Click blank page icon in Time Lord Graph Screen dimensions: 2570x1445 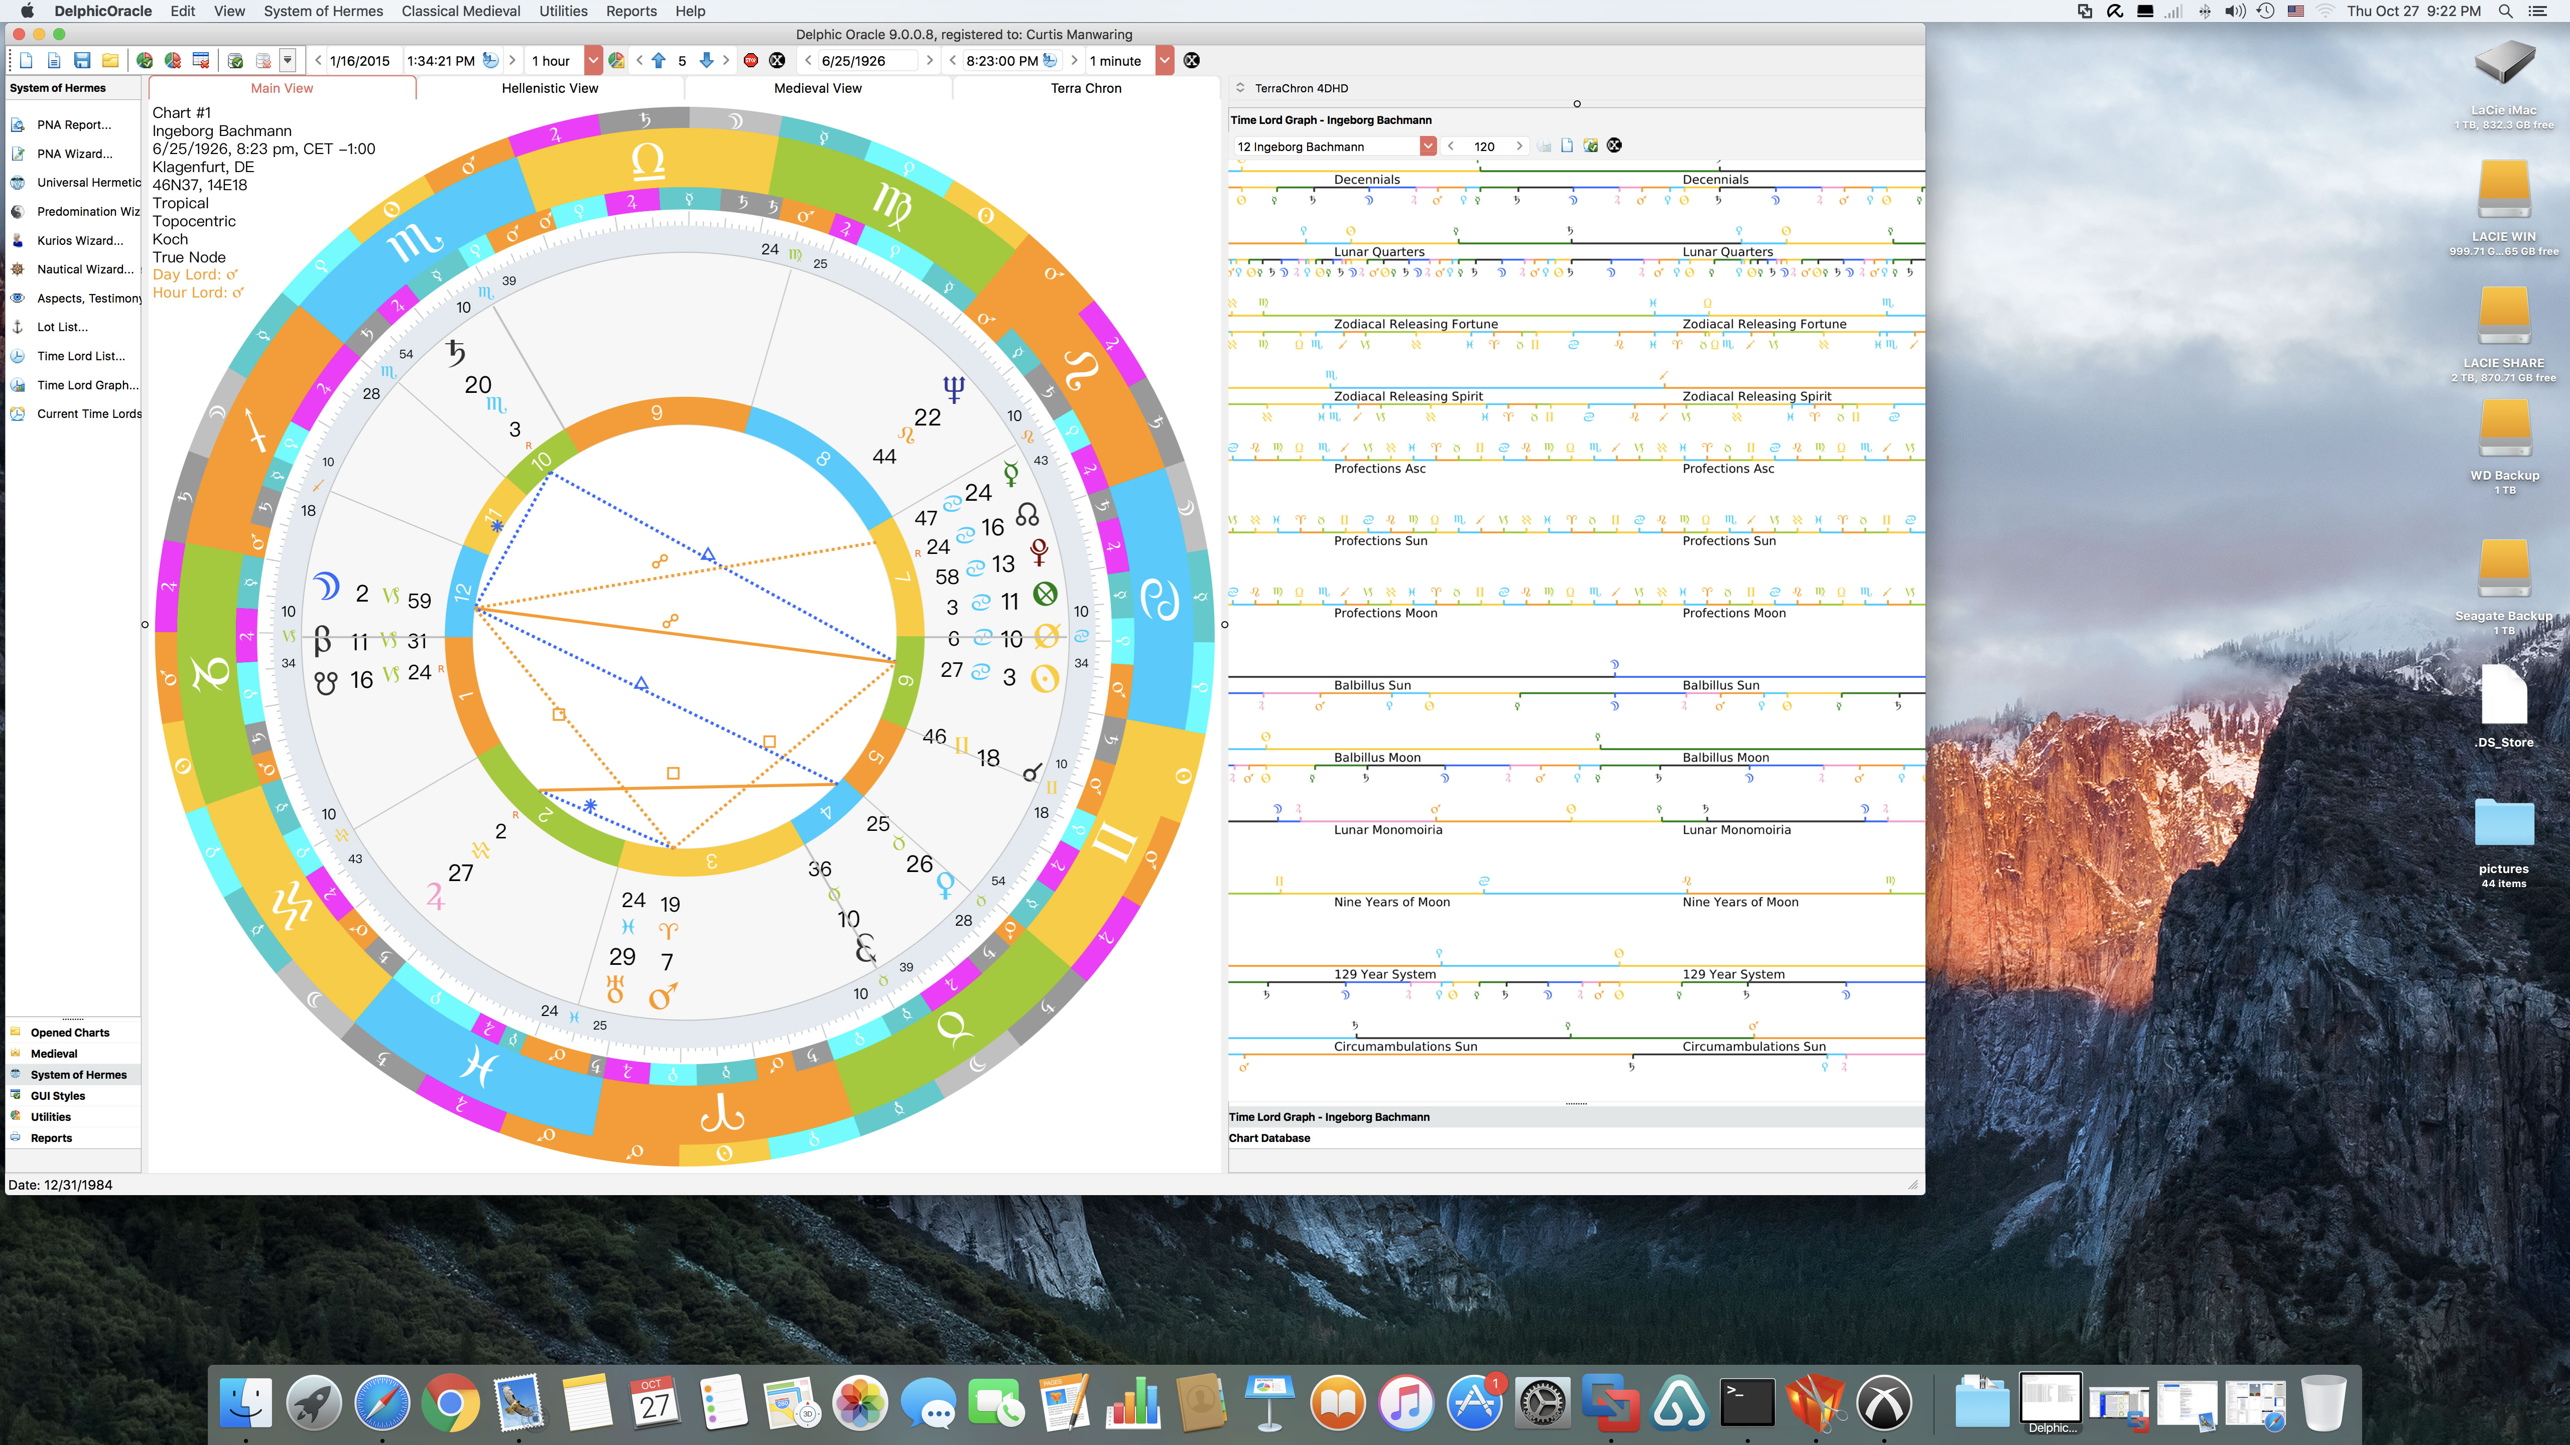[1567, 147]
